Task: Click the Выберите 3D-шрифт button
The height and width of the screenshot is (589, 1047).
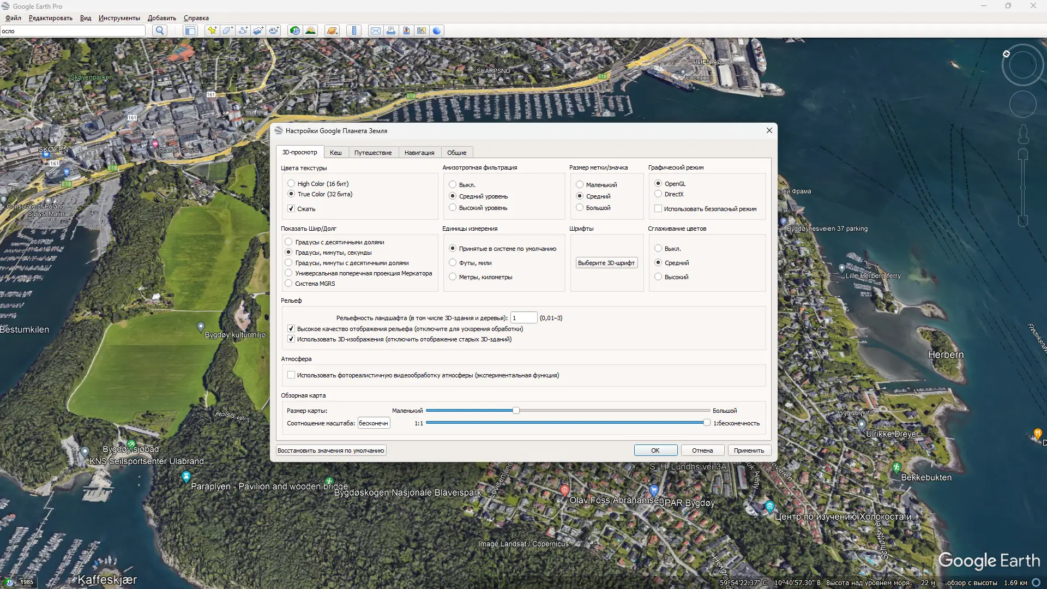Action: click(606, 263)
